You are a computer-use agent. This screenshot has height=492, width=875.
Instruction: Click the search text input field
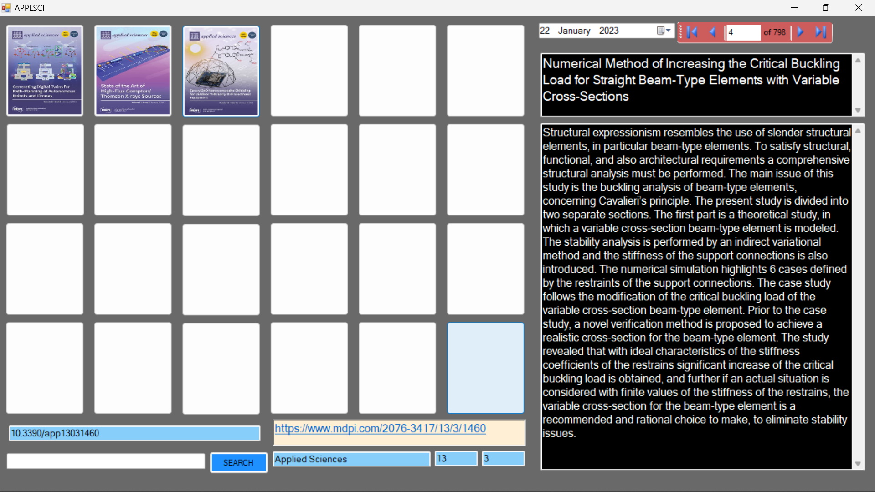(106, 461)
